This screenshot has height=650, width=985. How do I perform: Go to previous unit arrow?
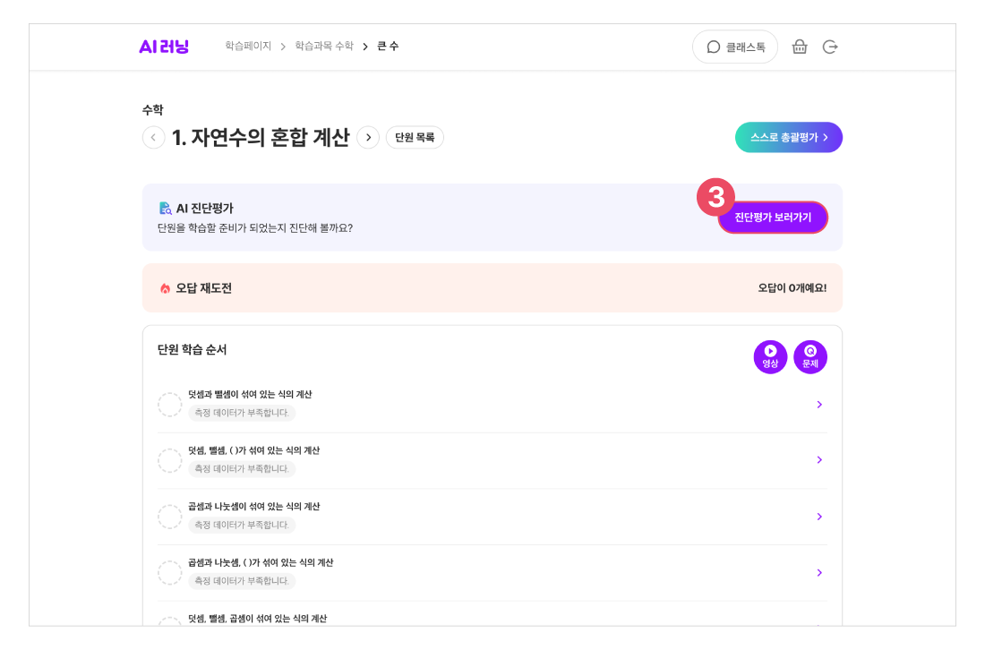tap(153, 137)
